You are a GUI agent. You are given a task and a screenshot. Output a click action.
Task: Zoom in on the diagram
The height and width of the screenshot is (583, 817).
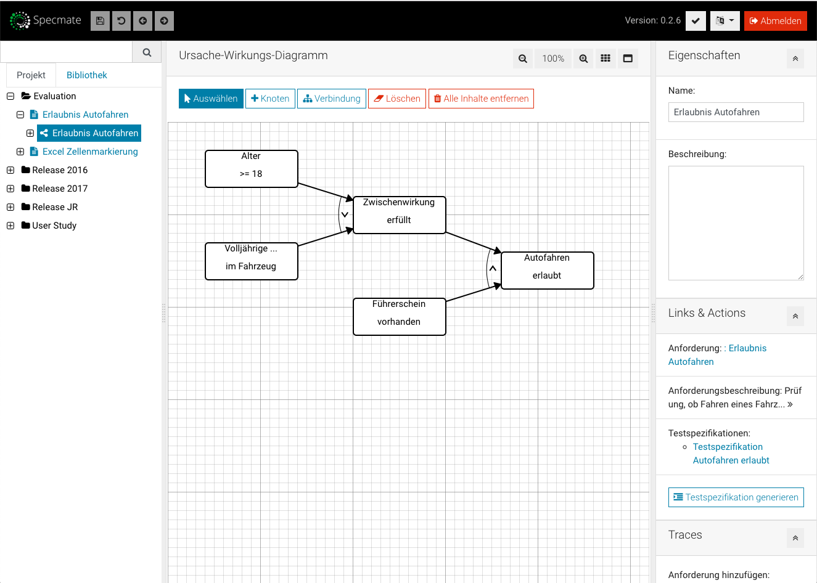click(583, 59)
